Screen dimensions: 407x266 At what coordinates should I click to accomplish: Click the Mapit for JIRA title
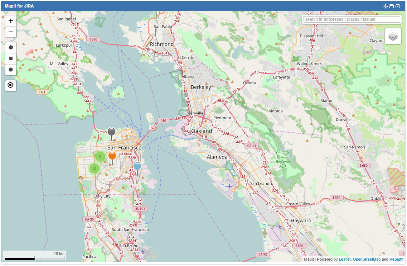[x=19, y=6]
